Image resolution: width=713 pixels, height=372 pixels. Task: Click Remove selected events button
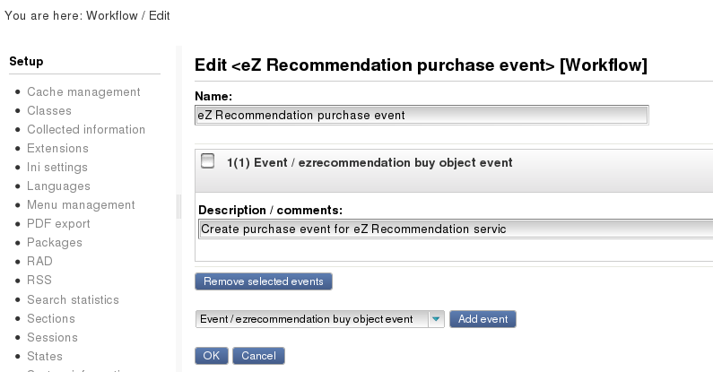point(264,281)
